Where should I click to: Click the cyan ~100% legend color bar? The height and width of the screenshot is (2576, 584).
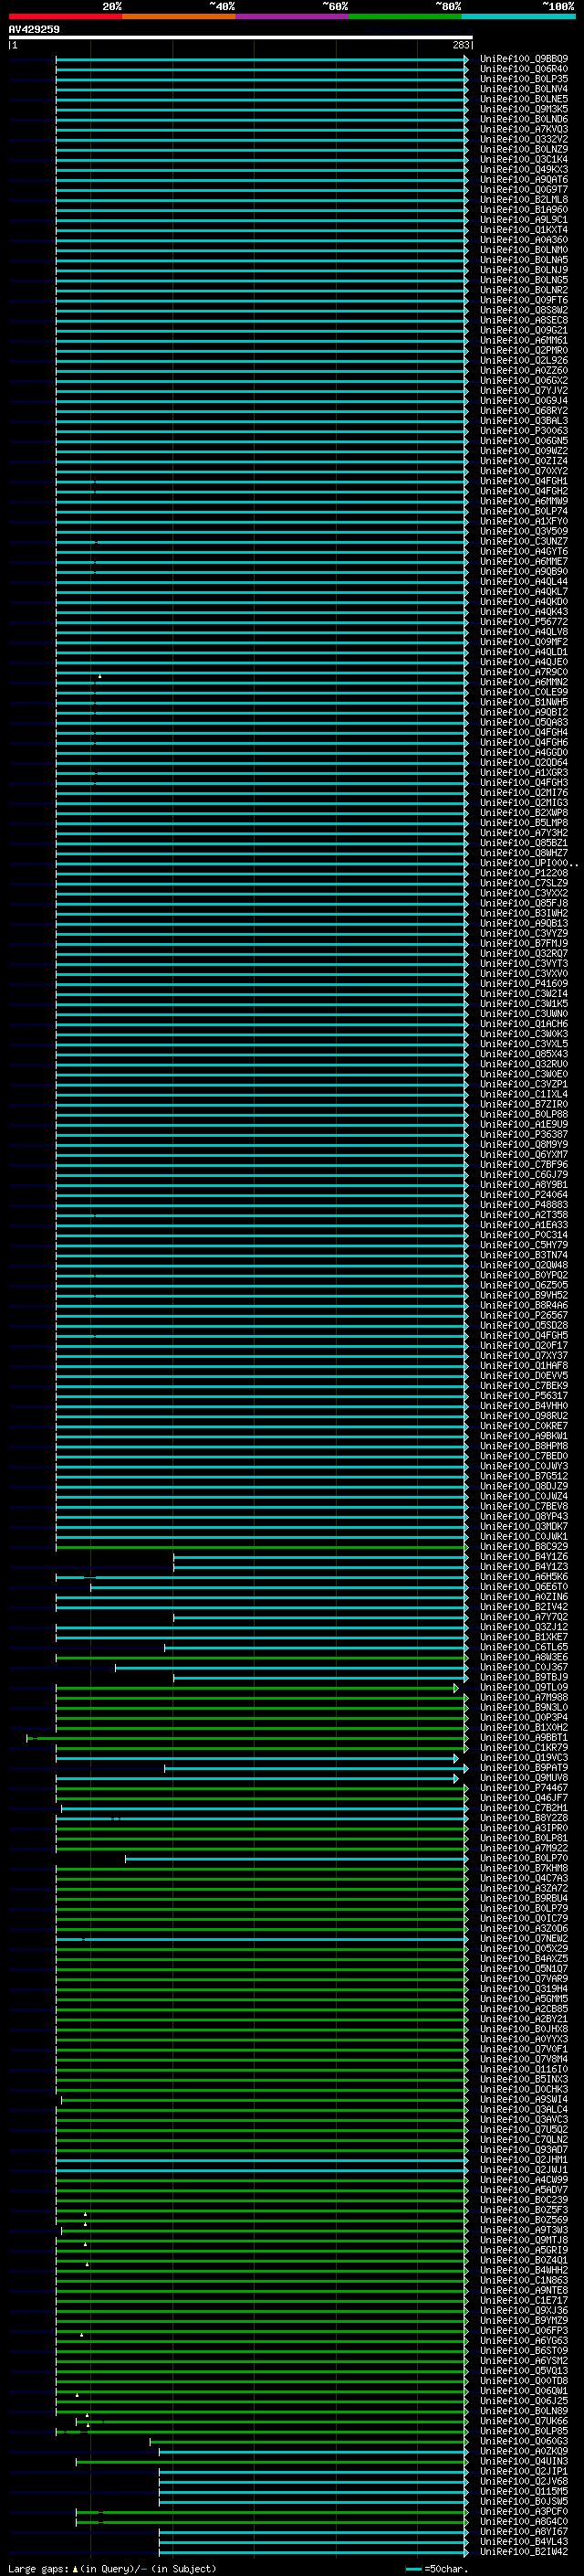(x=519, y=16)
